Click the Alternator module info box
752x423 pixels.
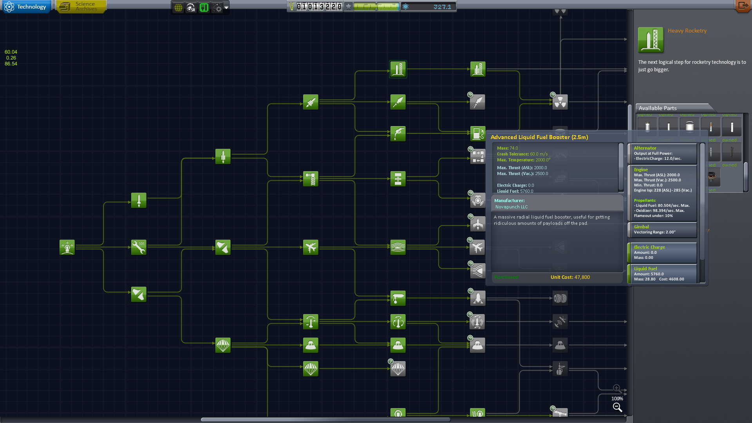coord(663,154)
